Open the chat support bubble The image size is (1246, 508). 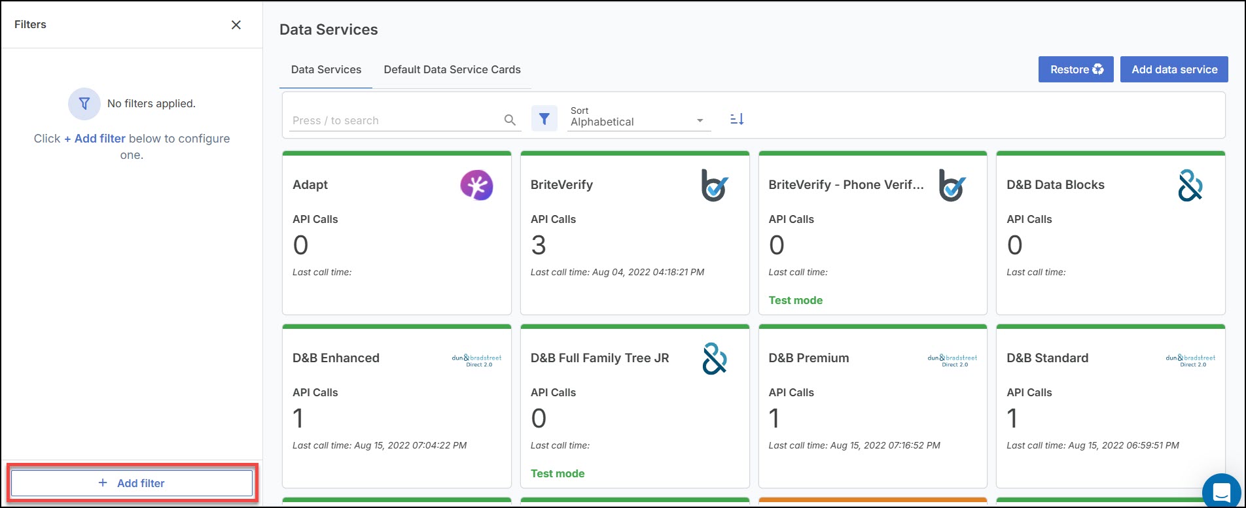(1221, 492)
